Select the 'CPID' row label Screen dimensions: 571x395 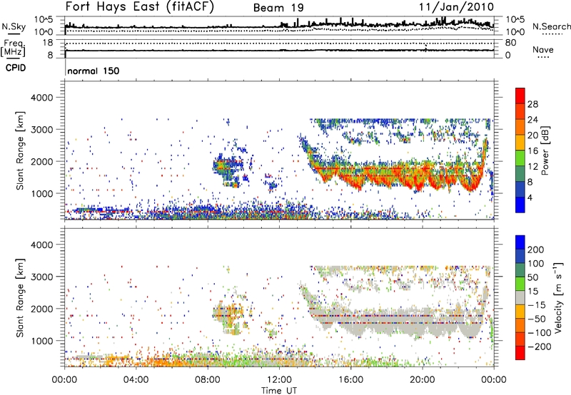tap(16, 68)
